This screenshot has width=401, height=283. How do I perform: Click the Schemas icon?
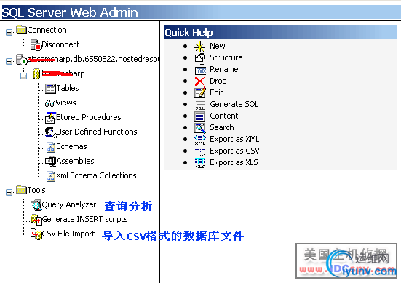pyautogui.click(x=51, y=147)
